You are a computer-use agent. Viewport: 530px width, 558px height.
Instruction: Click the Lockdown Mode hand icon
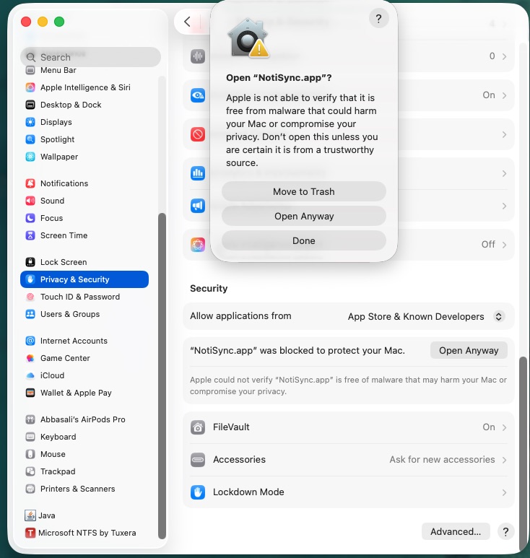coord(198,492)
